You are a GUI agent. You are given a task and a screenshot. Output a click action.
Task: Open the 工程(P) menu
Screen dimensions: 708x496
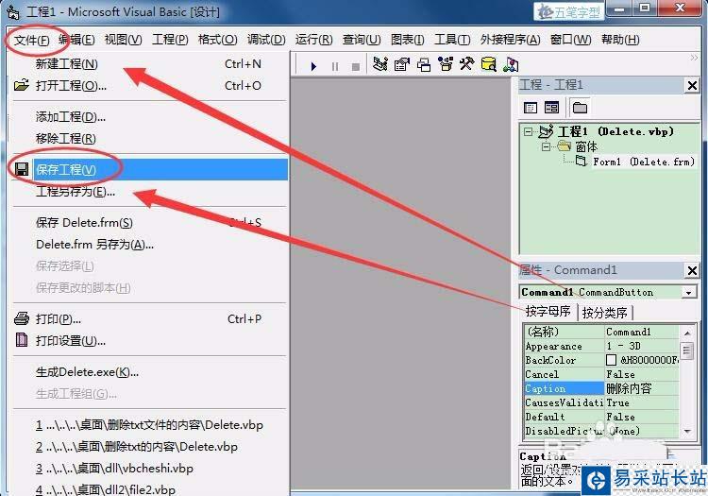170,40
